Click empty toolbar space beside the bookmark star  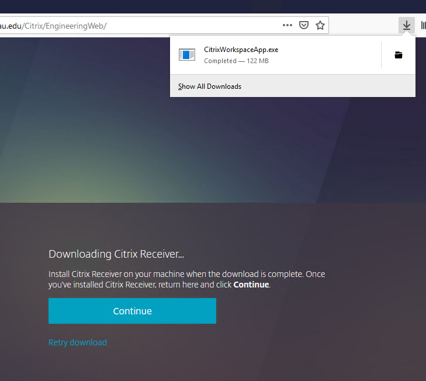coord(362,25)
